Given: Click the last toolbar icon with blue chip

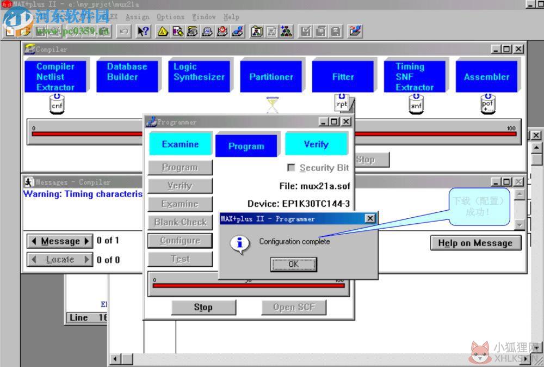Looking at the screenshot, I should tap(355, 32).
